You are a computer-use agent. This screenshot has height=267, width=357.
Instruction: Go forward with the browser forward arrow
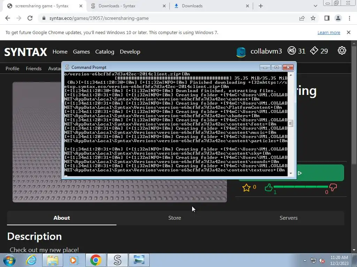coord(19,18)
